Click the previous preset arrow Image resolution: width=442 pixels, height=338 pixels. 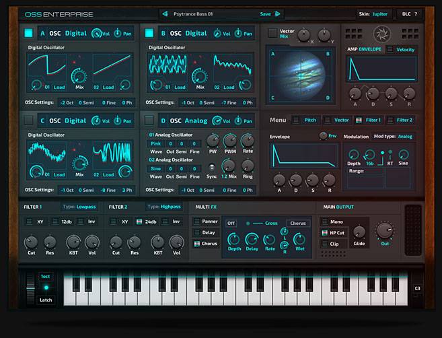[x=165, y=13]
